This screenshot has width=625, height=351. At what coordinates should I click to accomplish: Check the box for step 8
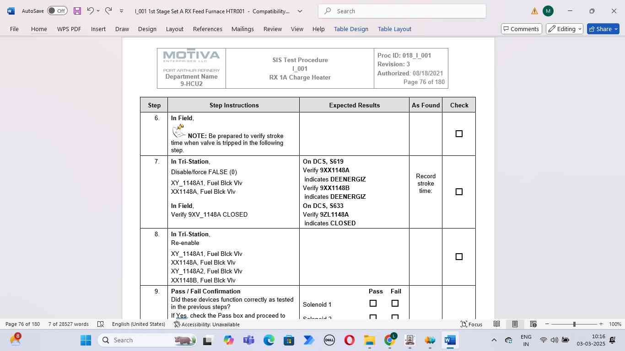pyautogui.click(x=459, y=257)
